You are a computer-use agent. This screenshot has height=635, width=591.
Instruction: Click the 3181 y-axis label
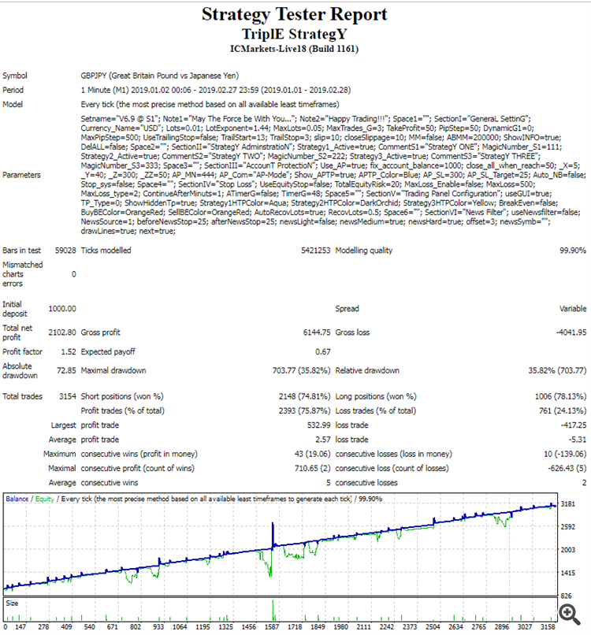pyautogui.click(x=567, y=504)
